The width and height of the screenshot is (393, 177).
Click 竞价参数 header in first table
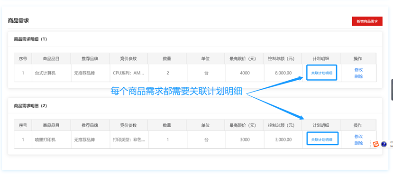[x=128, y=59]
